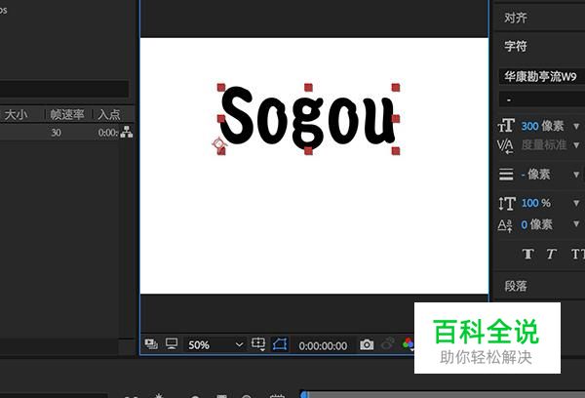
Task: Toggle all caps TT button
Action: pos(577,255)
